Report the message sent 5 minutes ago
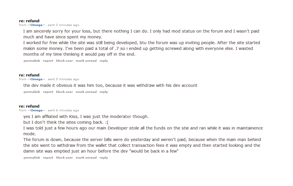Viewport: 293px width, 186px height. [x=48, y=92]
